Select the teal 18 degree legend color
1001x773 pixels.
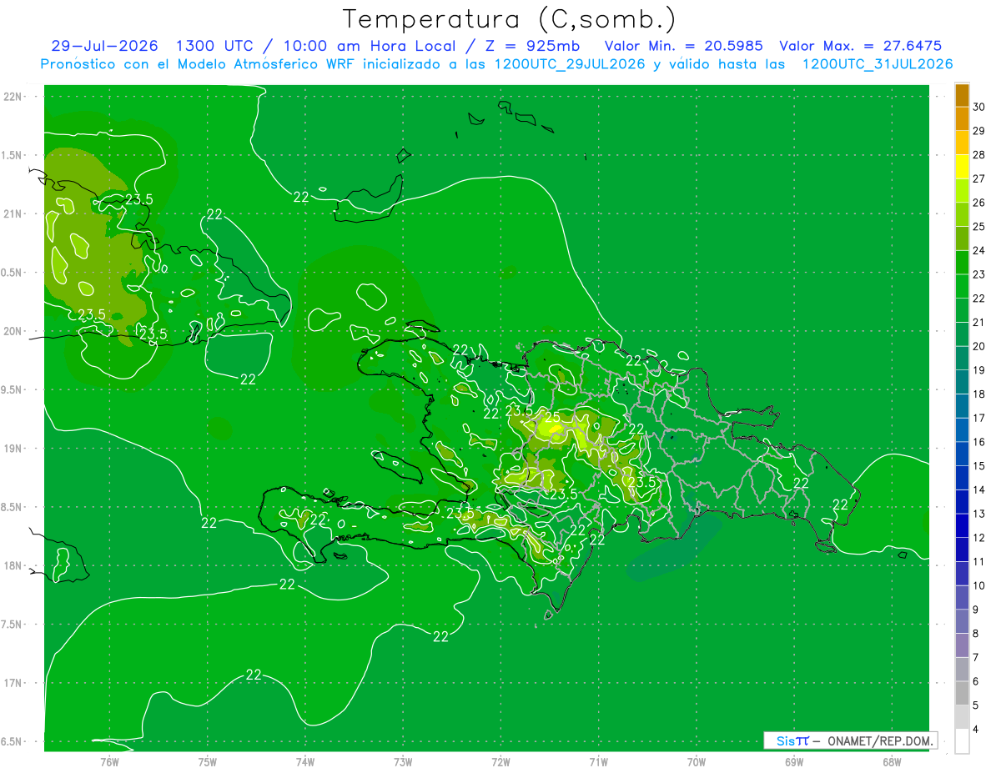point(962,383)
